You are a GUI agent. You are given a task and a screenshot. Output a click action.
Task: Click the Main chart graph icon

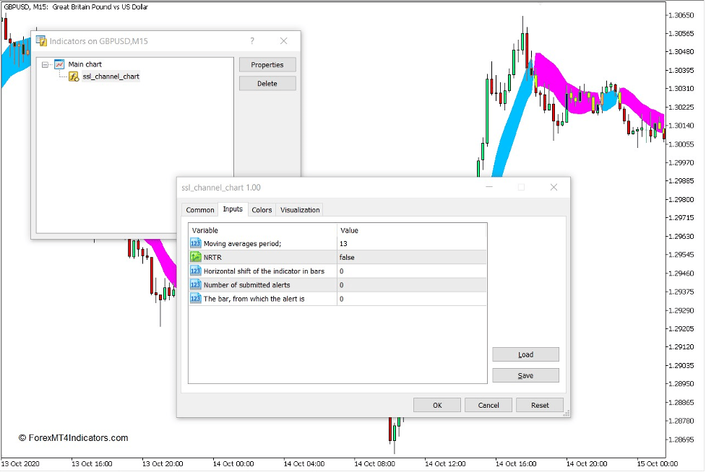pos(59,64)
